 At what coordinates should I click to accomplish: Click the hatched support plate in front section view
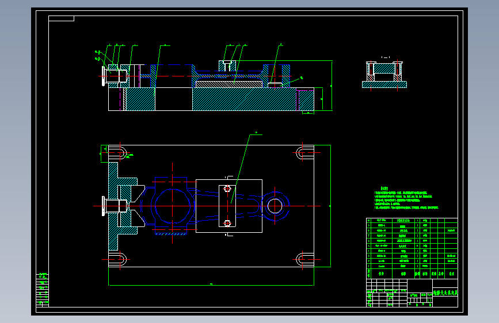pos(229,84)
